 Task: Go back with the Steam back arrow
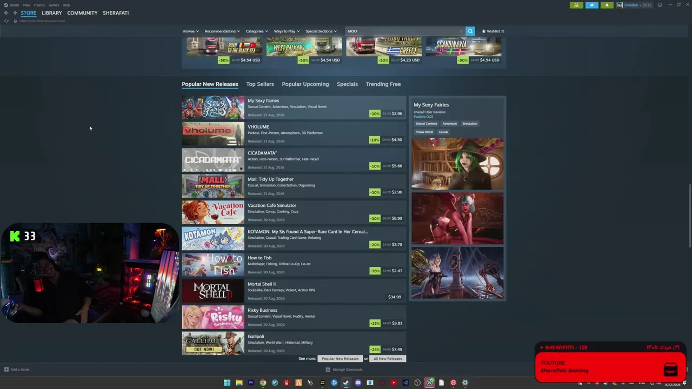(6, 13)
